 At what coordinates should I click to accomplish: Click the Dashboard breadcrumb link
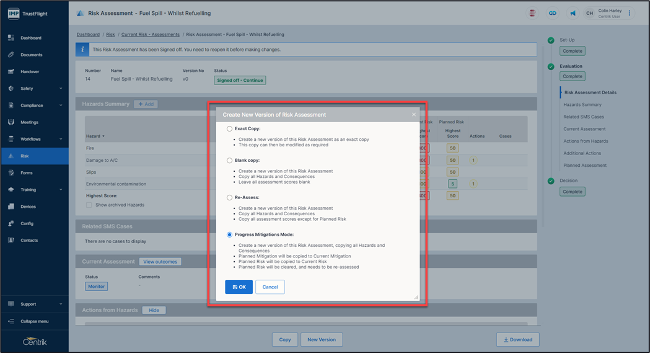[x=88, y=35]
